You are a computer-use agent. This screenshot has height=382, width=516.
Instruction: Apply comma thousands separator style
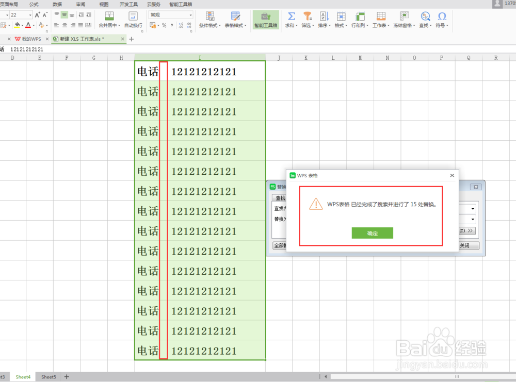click(x=172, y=25)
